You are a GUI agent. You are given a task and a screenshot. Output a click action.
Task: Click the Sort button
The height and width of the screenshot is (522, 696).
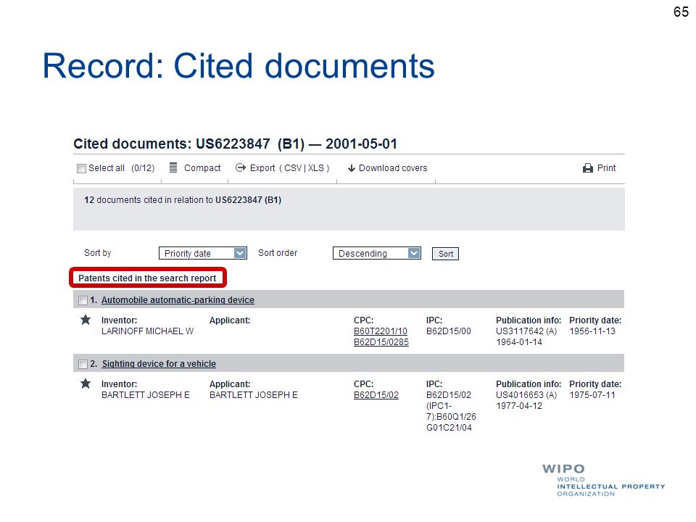446,254
